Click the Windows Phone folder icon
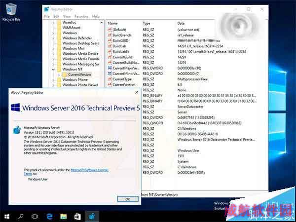Screen dimensions: 296x222 click(59, 79)
